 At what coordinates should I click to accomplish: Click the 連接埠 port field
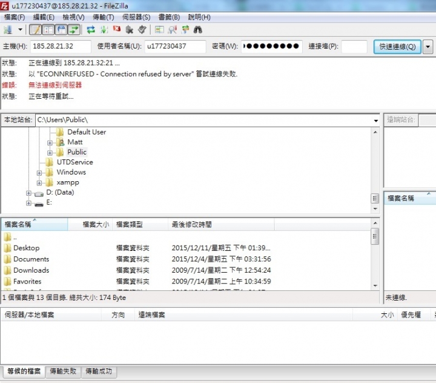(354, 46)
